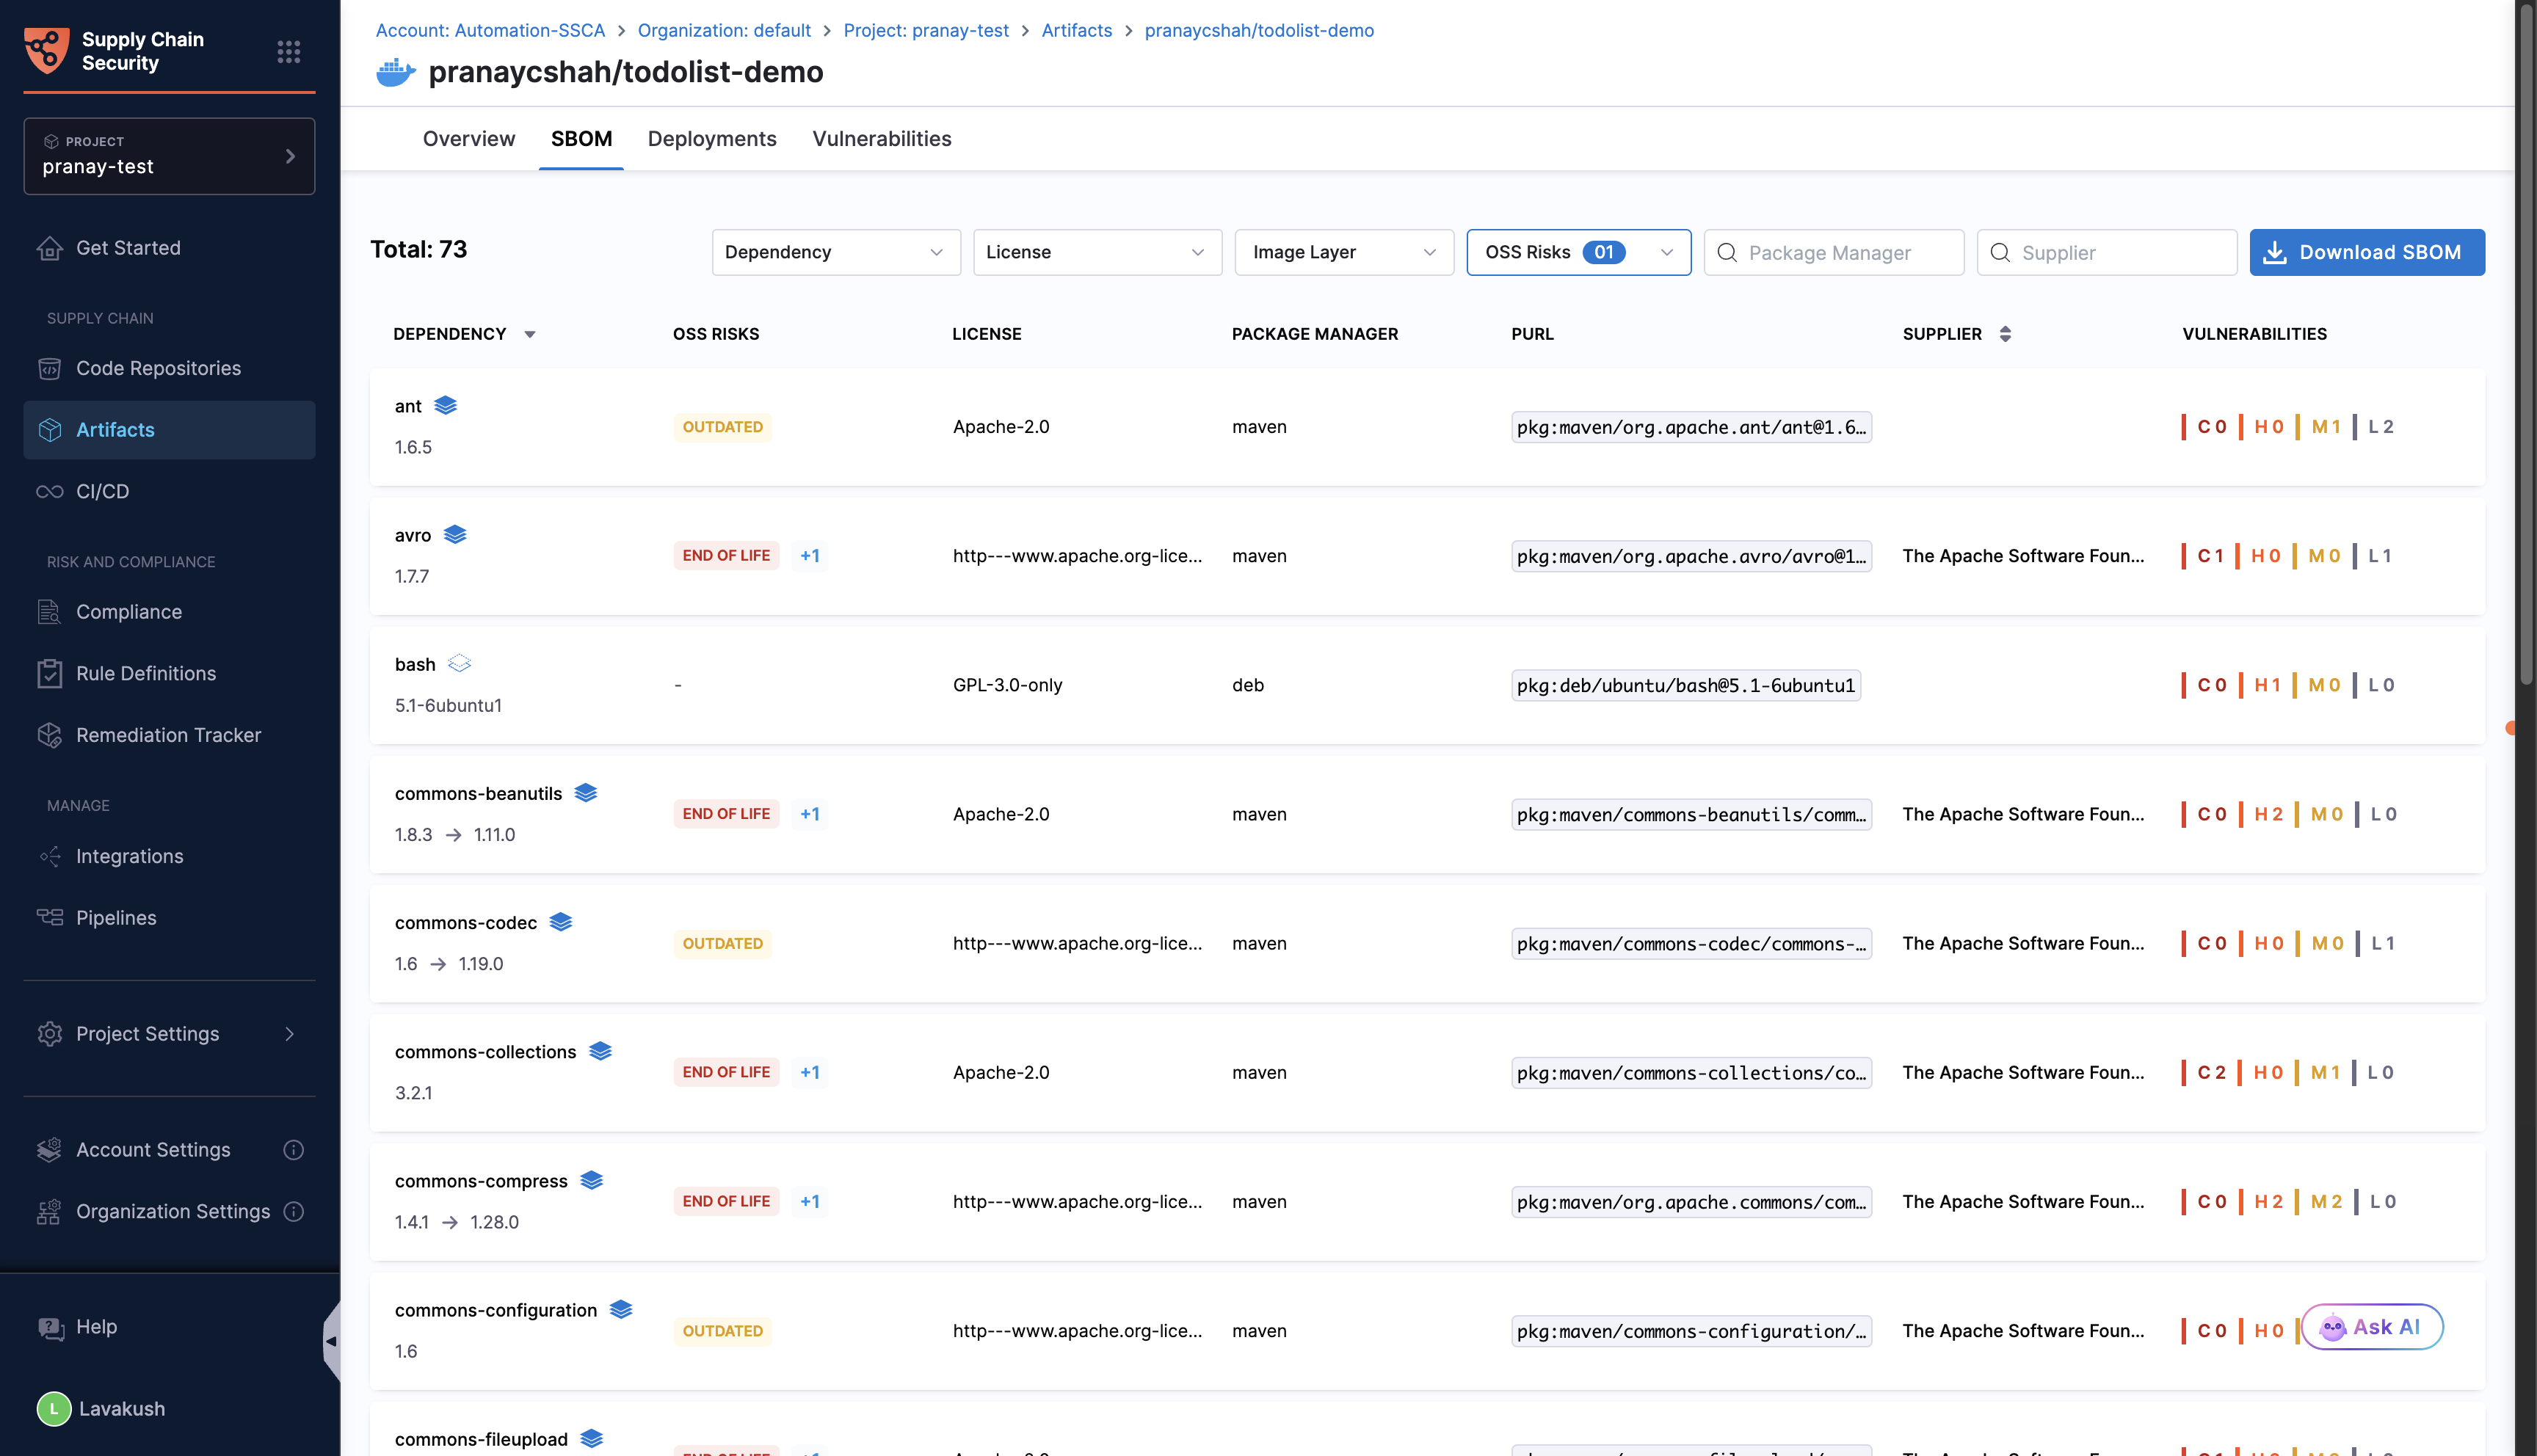Toggle Supplier column sort order
The width and height of the screenshot is (2537, 1456).
pos(2005,334)
